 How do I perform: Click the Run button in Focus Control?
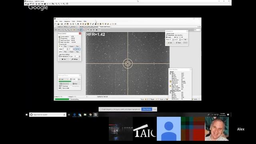(x=64, y=59)
